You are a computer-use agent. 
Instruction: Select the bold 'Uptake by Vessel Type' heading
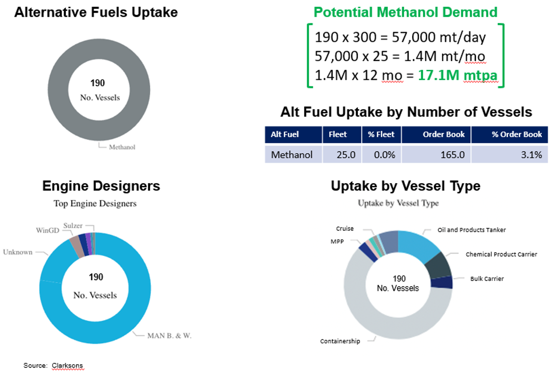tap(406, 186)
